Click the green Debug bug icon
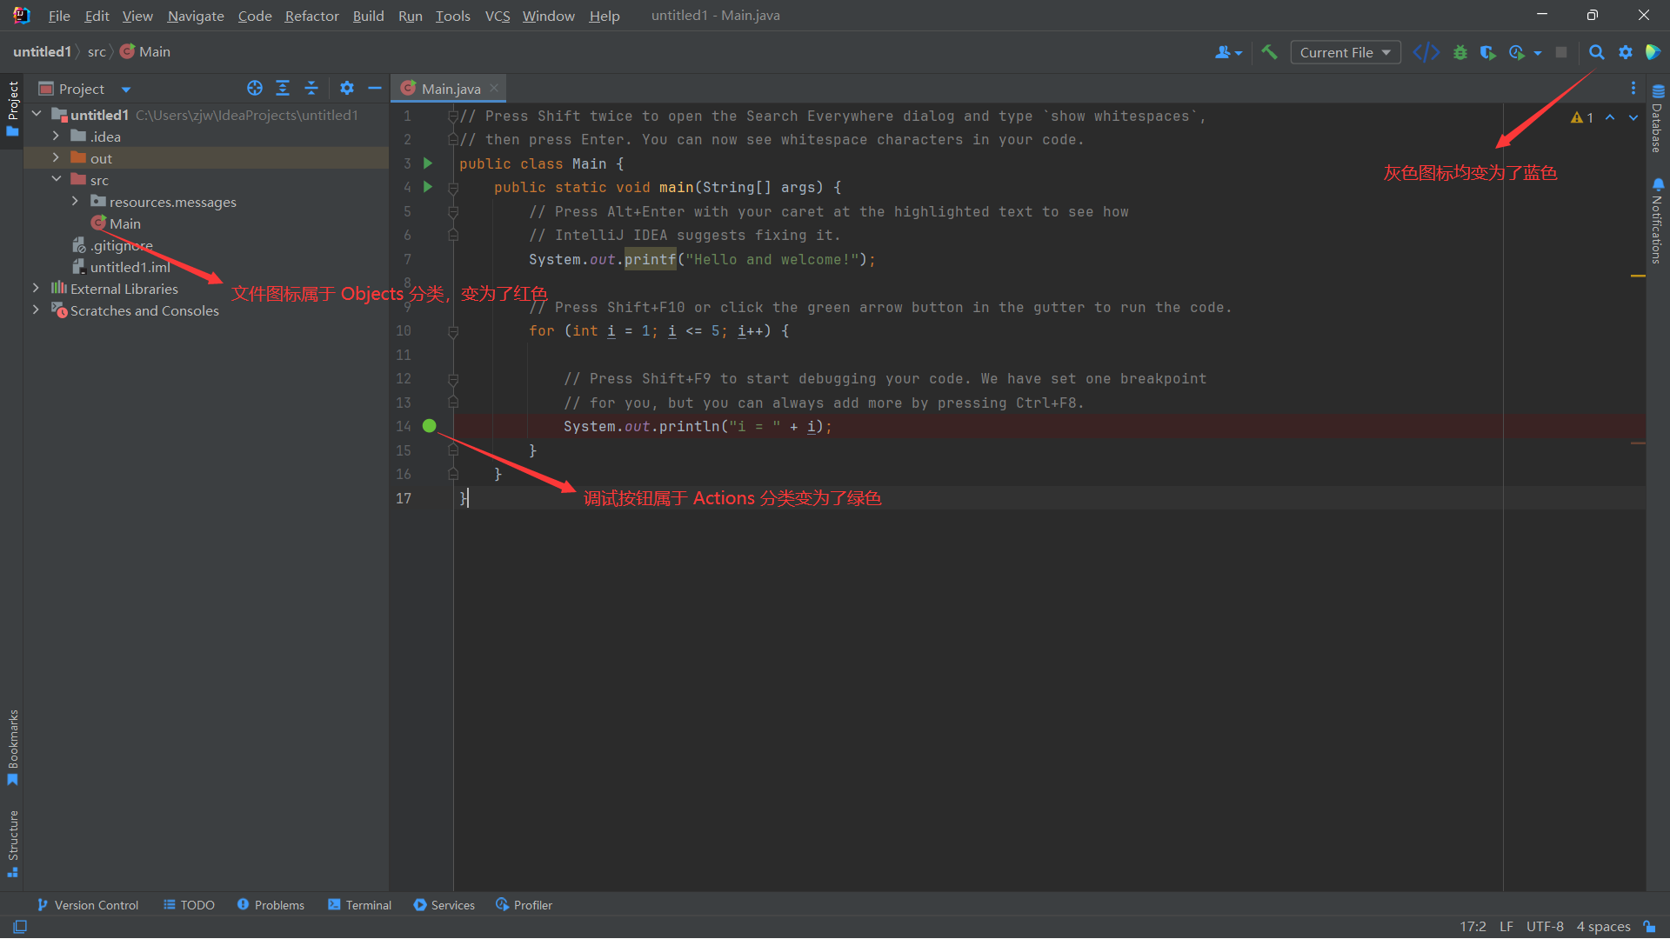Image resolution: width=1670 pixels, height=939 pixels. point(1460,52)
